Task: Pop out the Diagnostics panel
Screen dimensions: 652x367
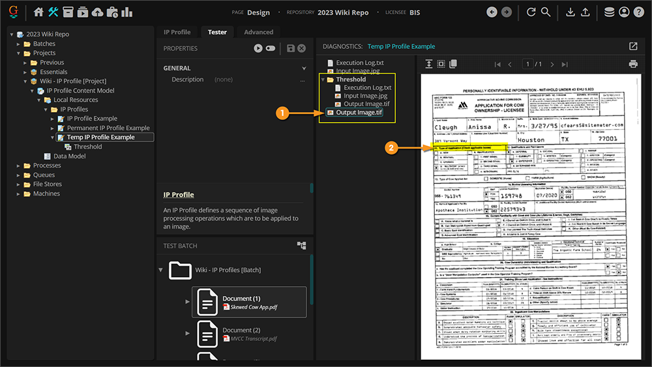Action: (x=633, y=46)
